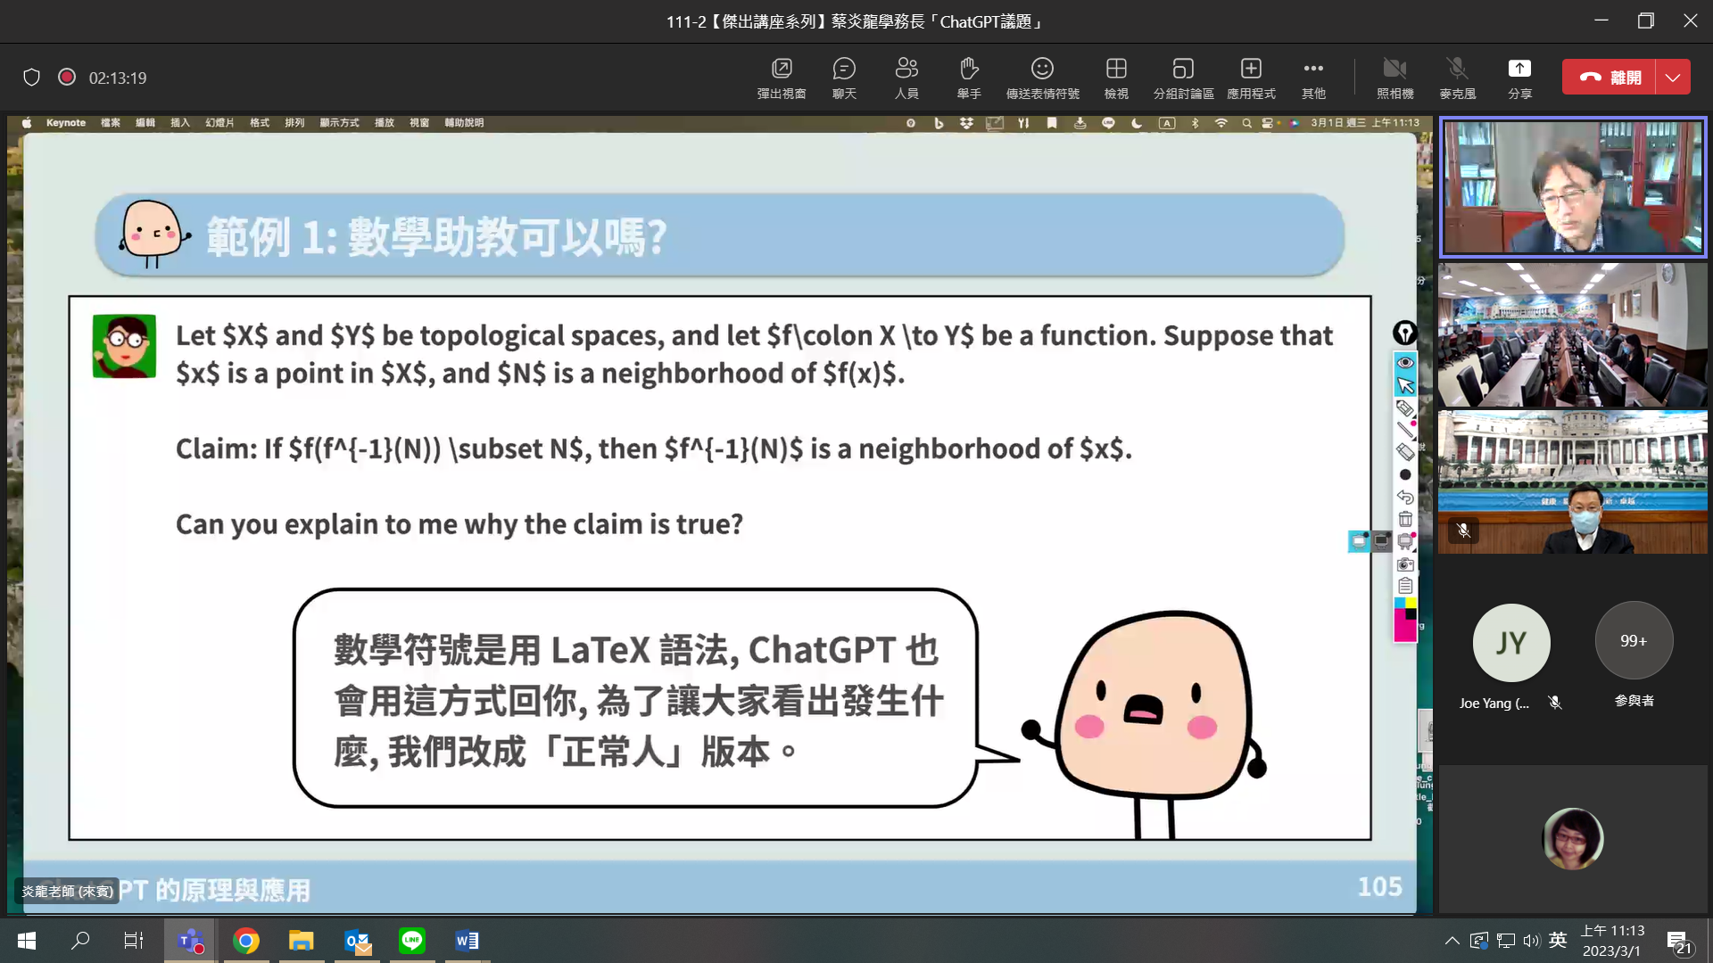Screen dimensions: 1713x963
Task: Click the Bluetooth icon in Mac menu bar
Action: tap(1195, 123)
